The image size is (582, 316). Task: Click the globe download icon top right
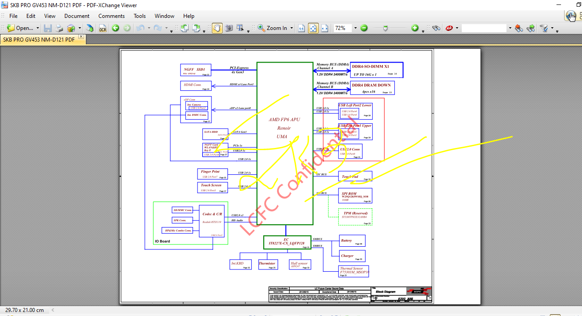click(571, 15)
